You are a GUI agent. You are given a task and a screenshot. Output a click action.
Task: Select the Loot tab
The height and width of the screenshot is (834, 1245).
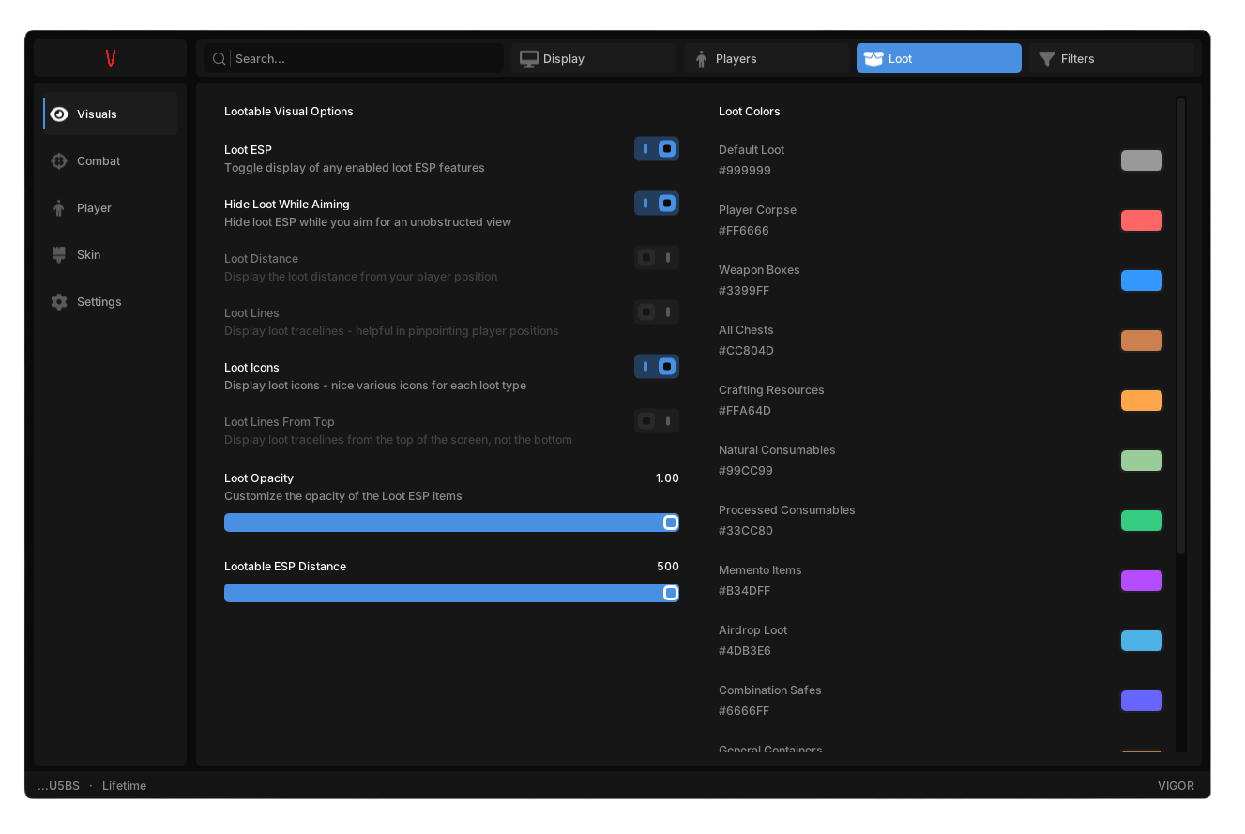point(939,58)
